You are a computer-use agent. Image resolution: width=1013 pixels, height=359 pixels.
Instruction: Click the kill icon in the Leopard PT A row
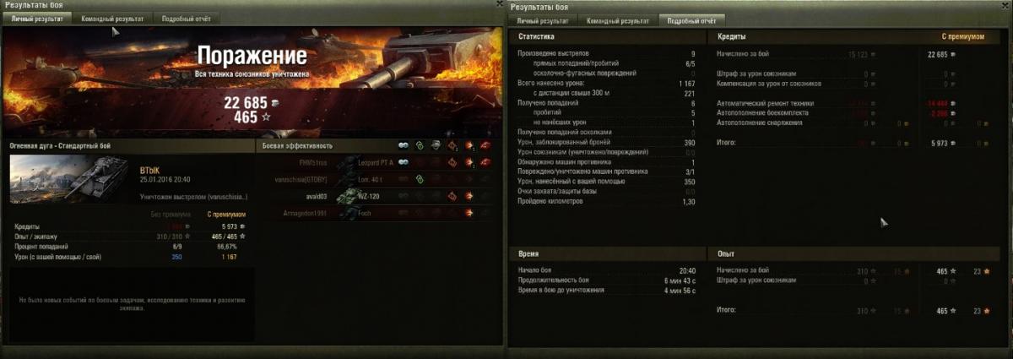pos(485,162)
